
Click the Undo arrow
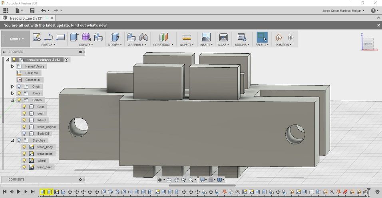(x=44, y=10)
